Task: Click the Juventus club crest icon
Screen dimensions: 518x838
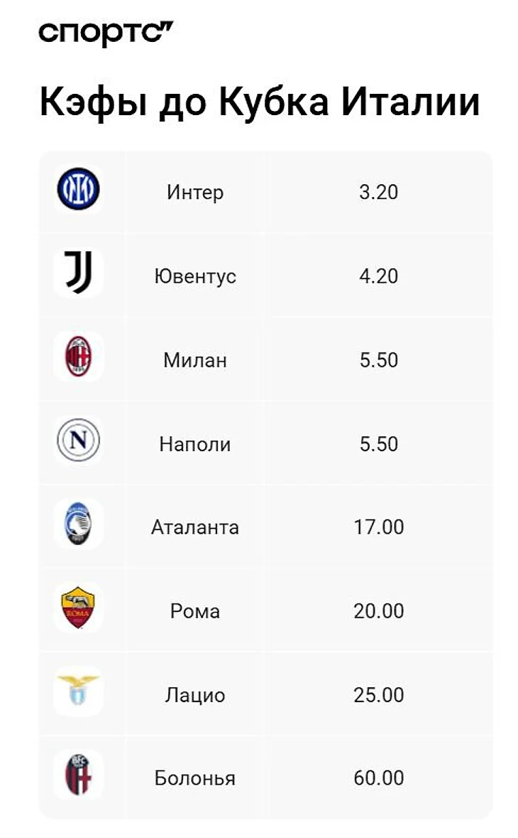Action: (x=78, y=273)
